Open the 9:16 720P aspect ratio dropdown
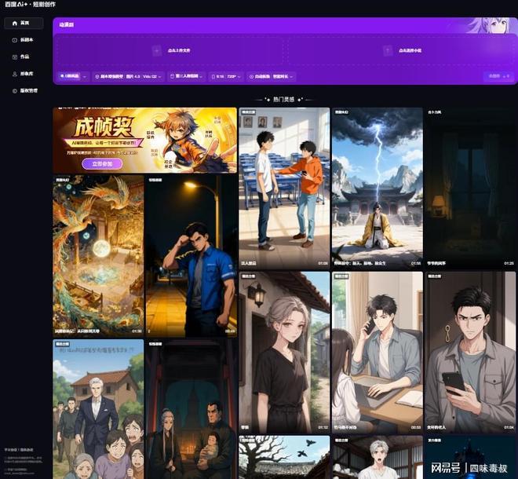 pyautogui.click(x=226, y=76)
